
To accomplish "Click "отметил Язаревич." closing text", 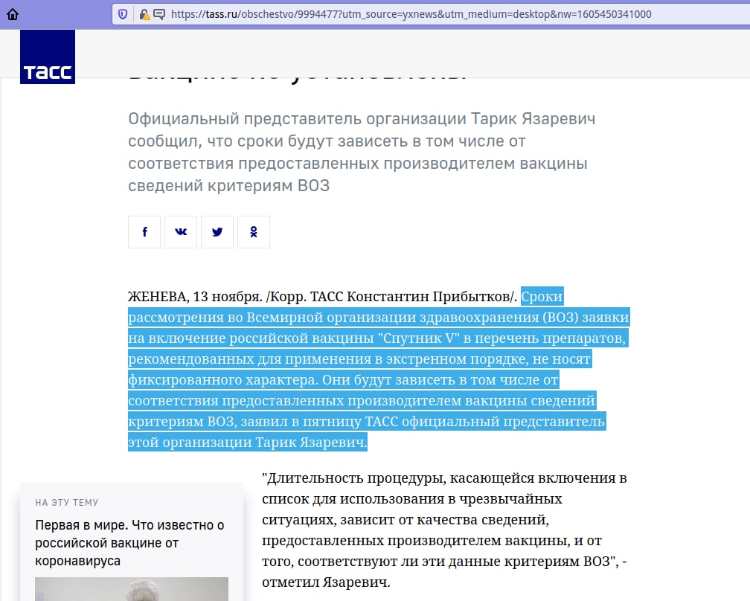I will 326,582.
